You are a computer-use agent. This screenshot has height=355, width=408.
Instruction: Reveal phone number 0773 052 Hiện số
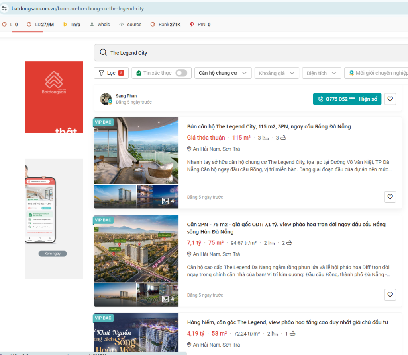tap(347, 99)
